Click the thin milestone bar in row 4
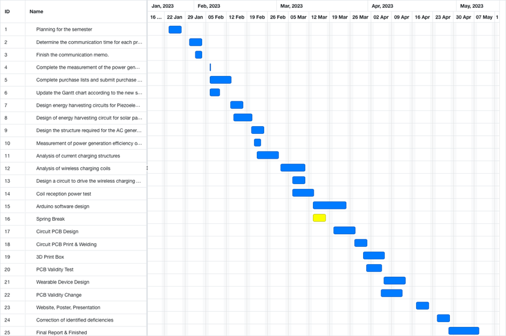506x336 pixels. click(x=210, y=68)
